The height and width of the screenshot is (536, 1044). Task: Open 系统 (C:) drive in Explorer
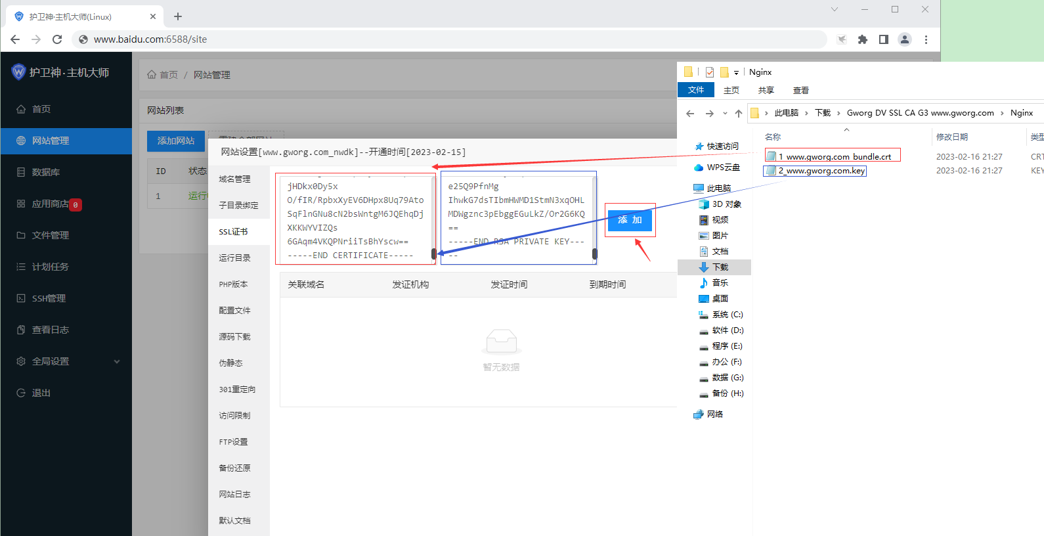[721, 314]
